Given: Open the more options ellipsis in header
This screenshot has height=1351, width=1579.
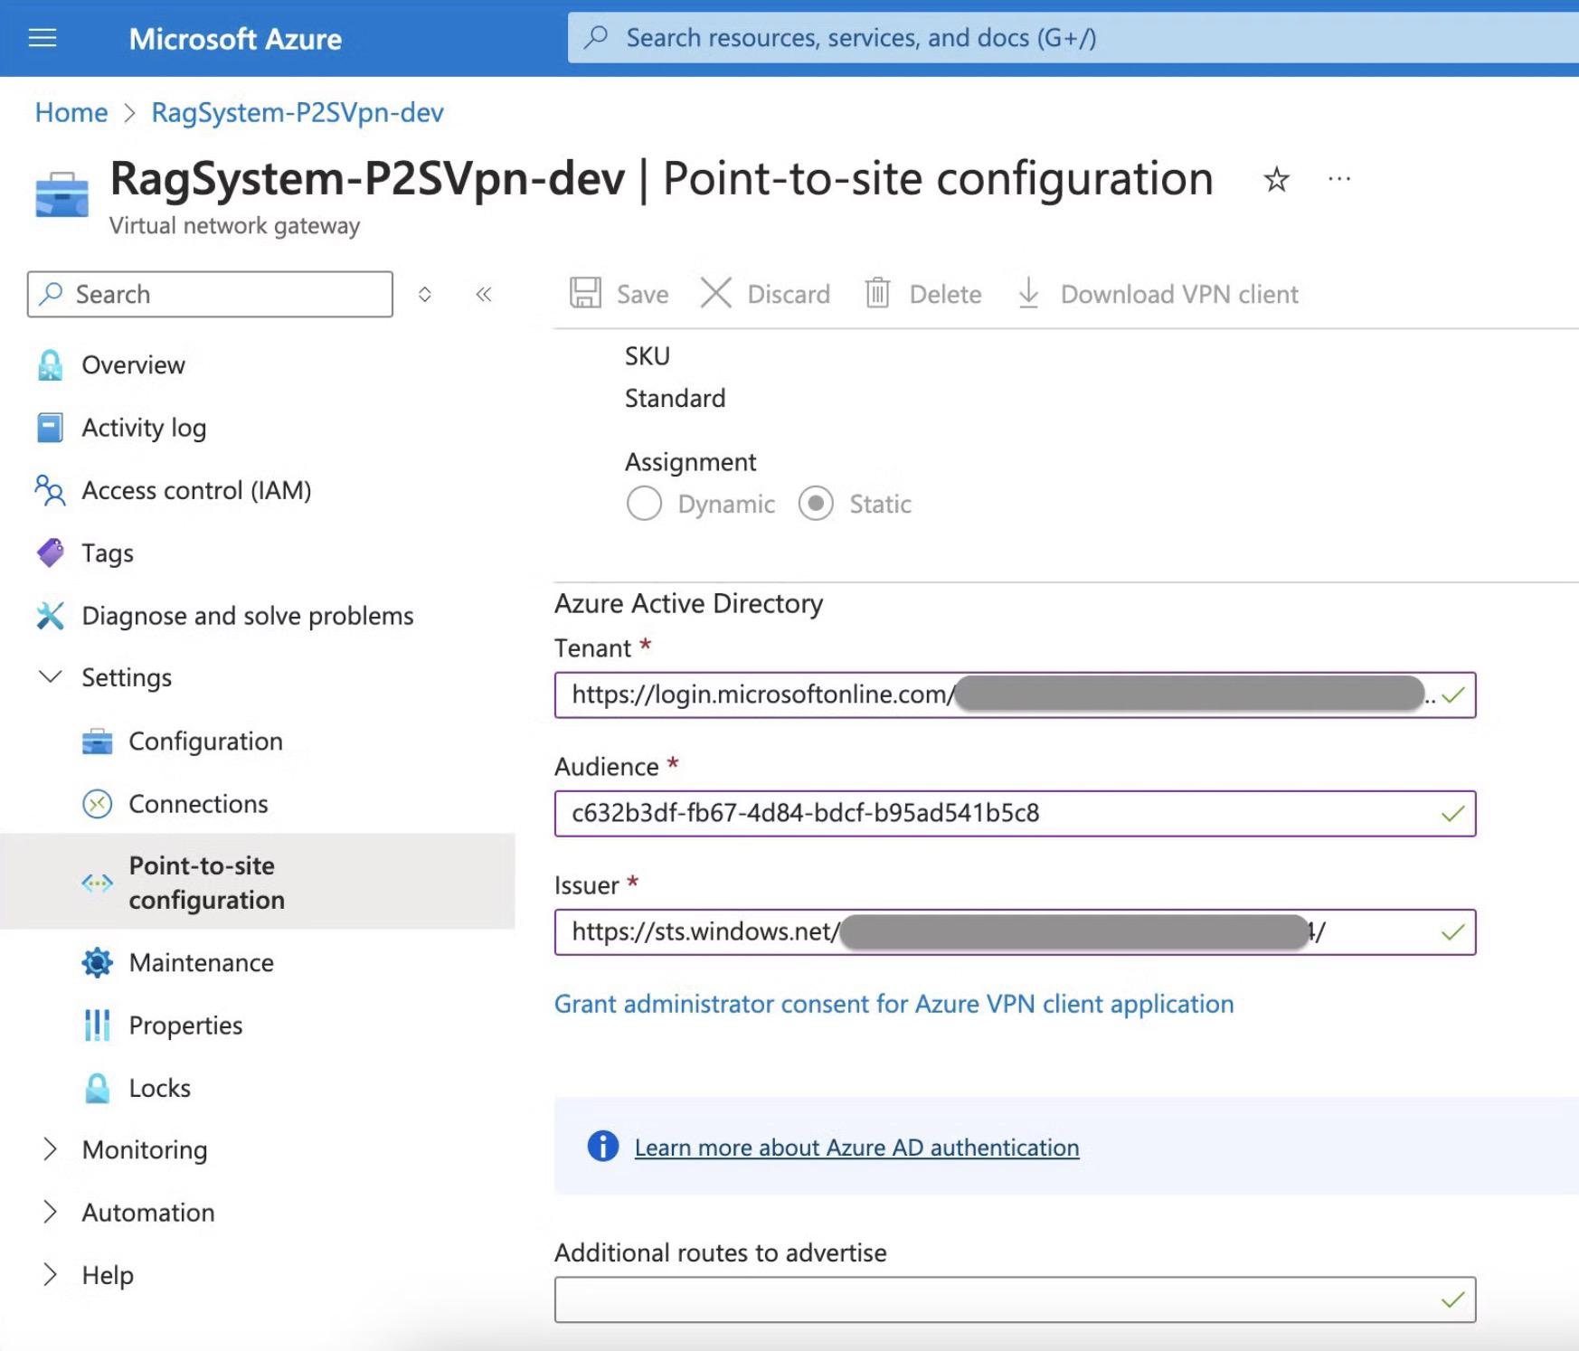Looking at the screenshot, I should [1339, 179].
